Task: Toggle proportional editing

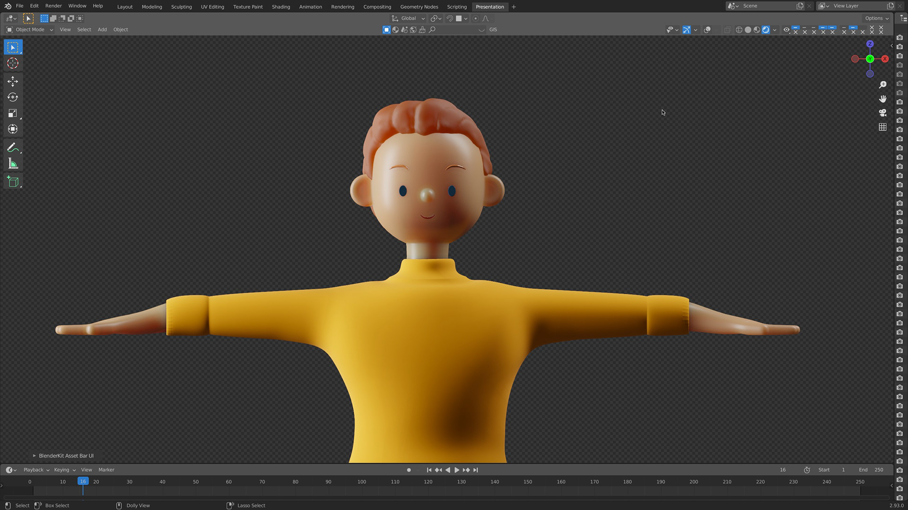Action: [x=475, y=18]
